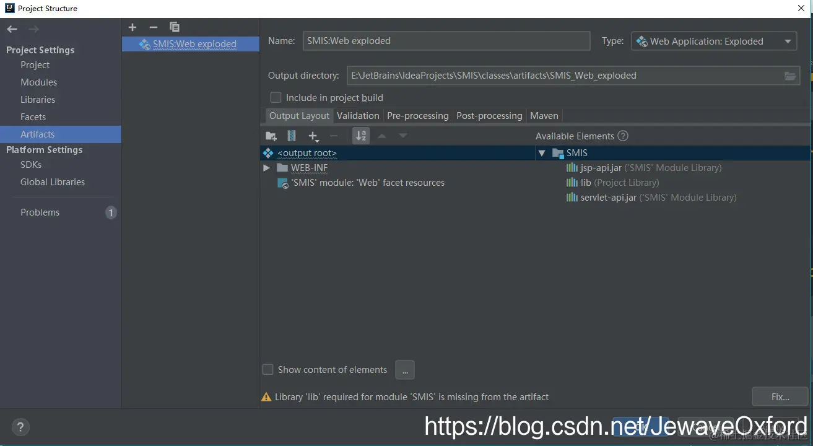Create archive icon in Output Layout toolbar

(x=292, y=136)
